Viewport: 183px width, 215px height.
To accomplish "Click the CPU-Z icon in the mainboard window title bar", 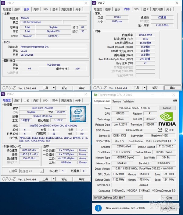I will [3, 3].
